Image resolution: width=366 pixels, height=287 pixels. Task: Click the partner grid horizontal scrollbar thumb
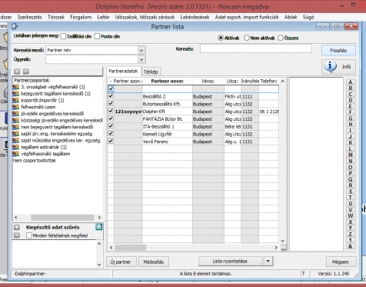[131, 248]
